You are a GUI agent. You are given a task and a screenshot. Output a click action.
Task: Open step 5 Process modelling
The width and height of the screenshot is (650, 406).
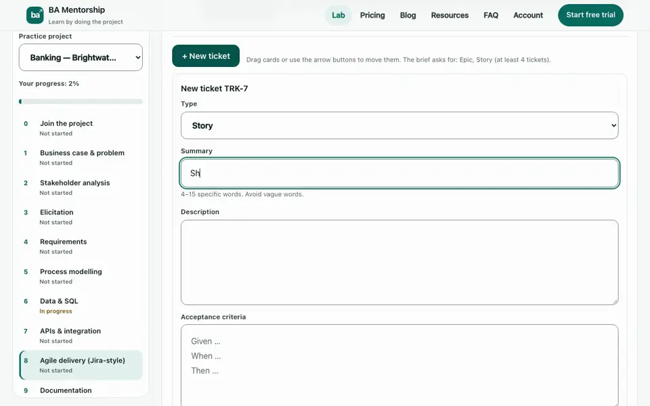pos(81,276)
